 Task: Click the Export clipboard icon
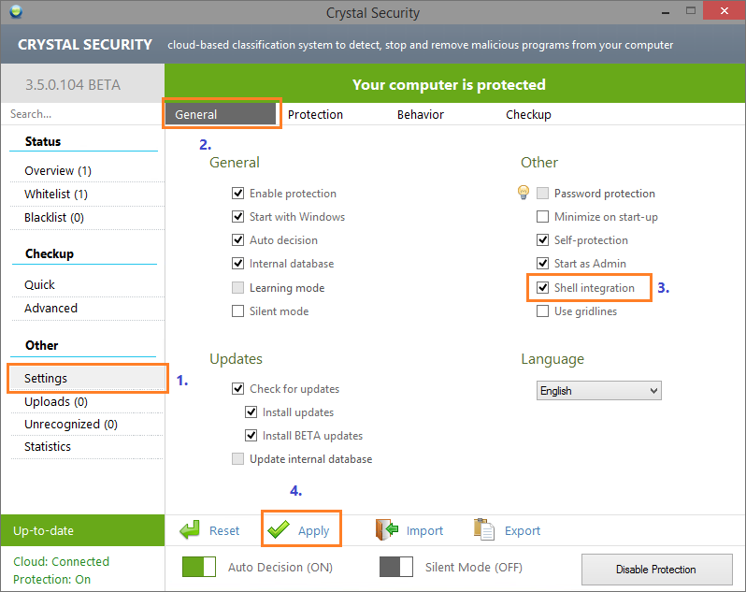point(483,530)
